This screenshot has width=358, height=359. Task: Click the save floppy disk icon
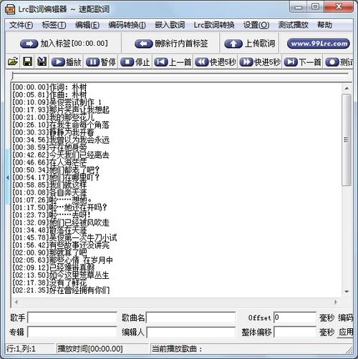(x=27, y=62)
